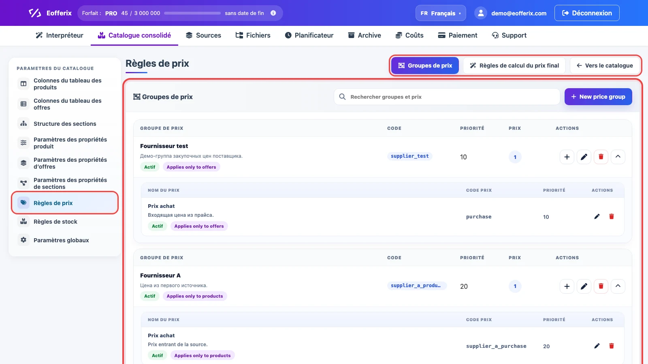Click the plan info icon in header
This screenshot has width=648, height=364.
(273, 13)
